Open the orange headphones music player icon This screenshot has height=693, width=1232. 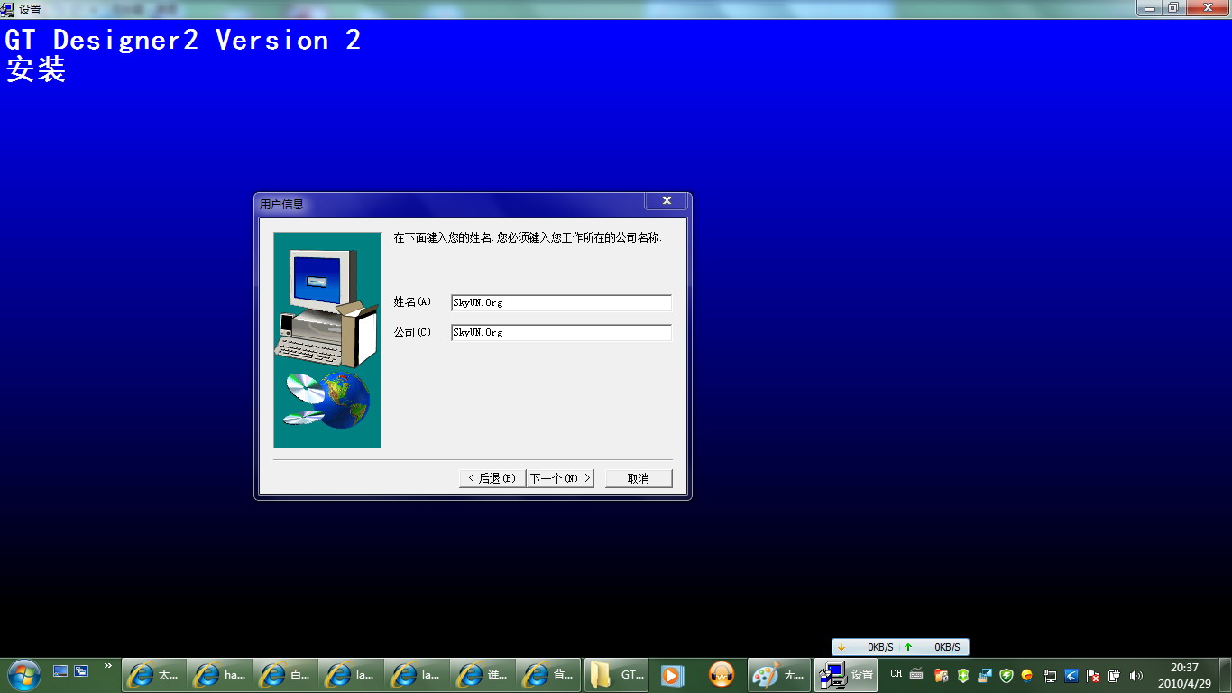[722, 675]
